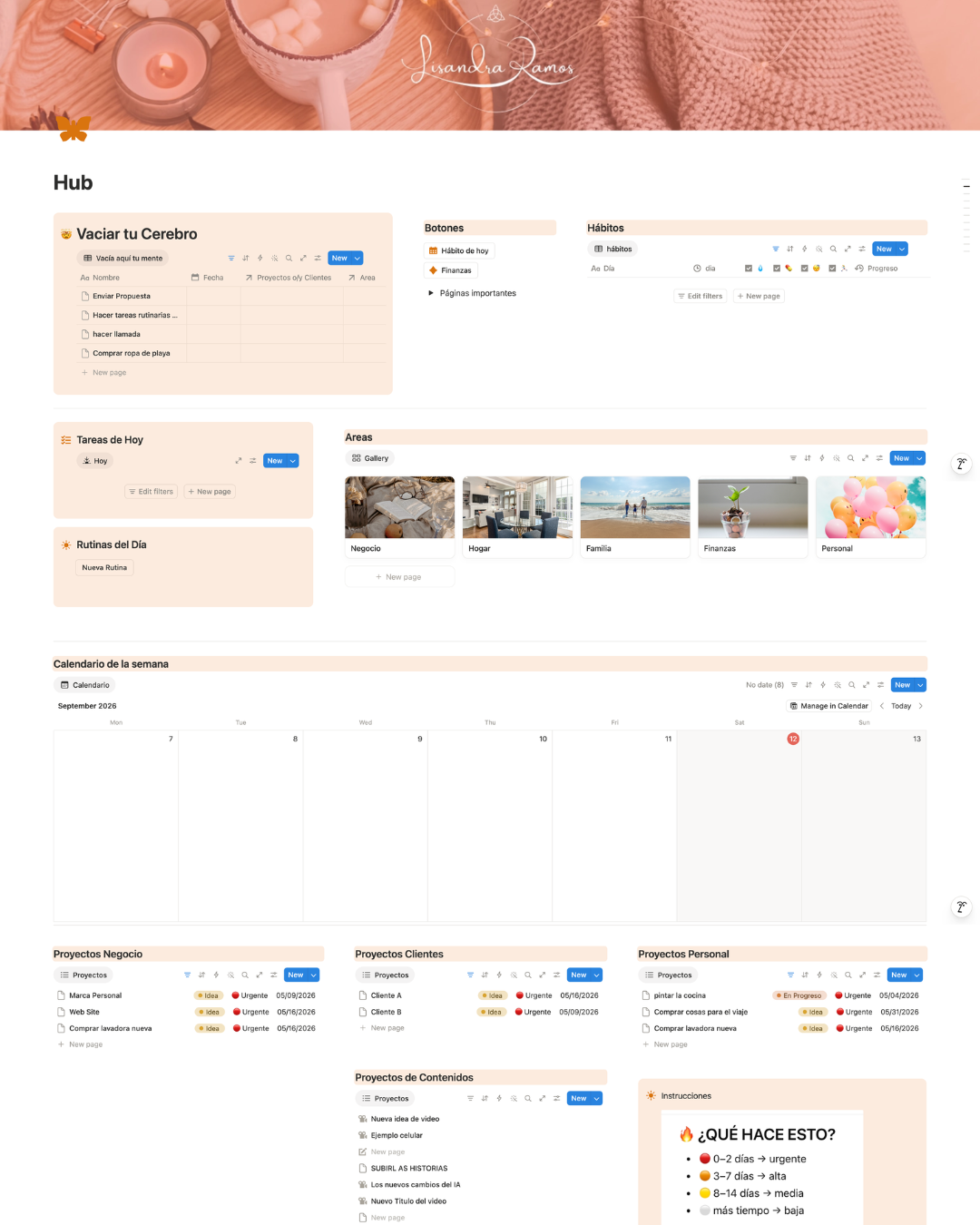980x1225 pixels.
Task: Click the Nueva Rutina button
Action: (x=104, y=568)
